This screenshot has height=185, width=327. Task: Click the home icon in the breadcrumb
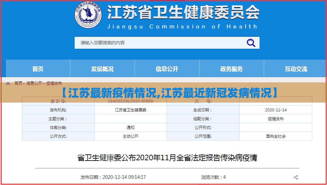(x=8, y=83)
